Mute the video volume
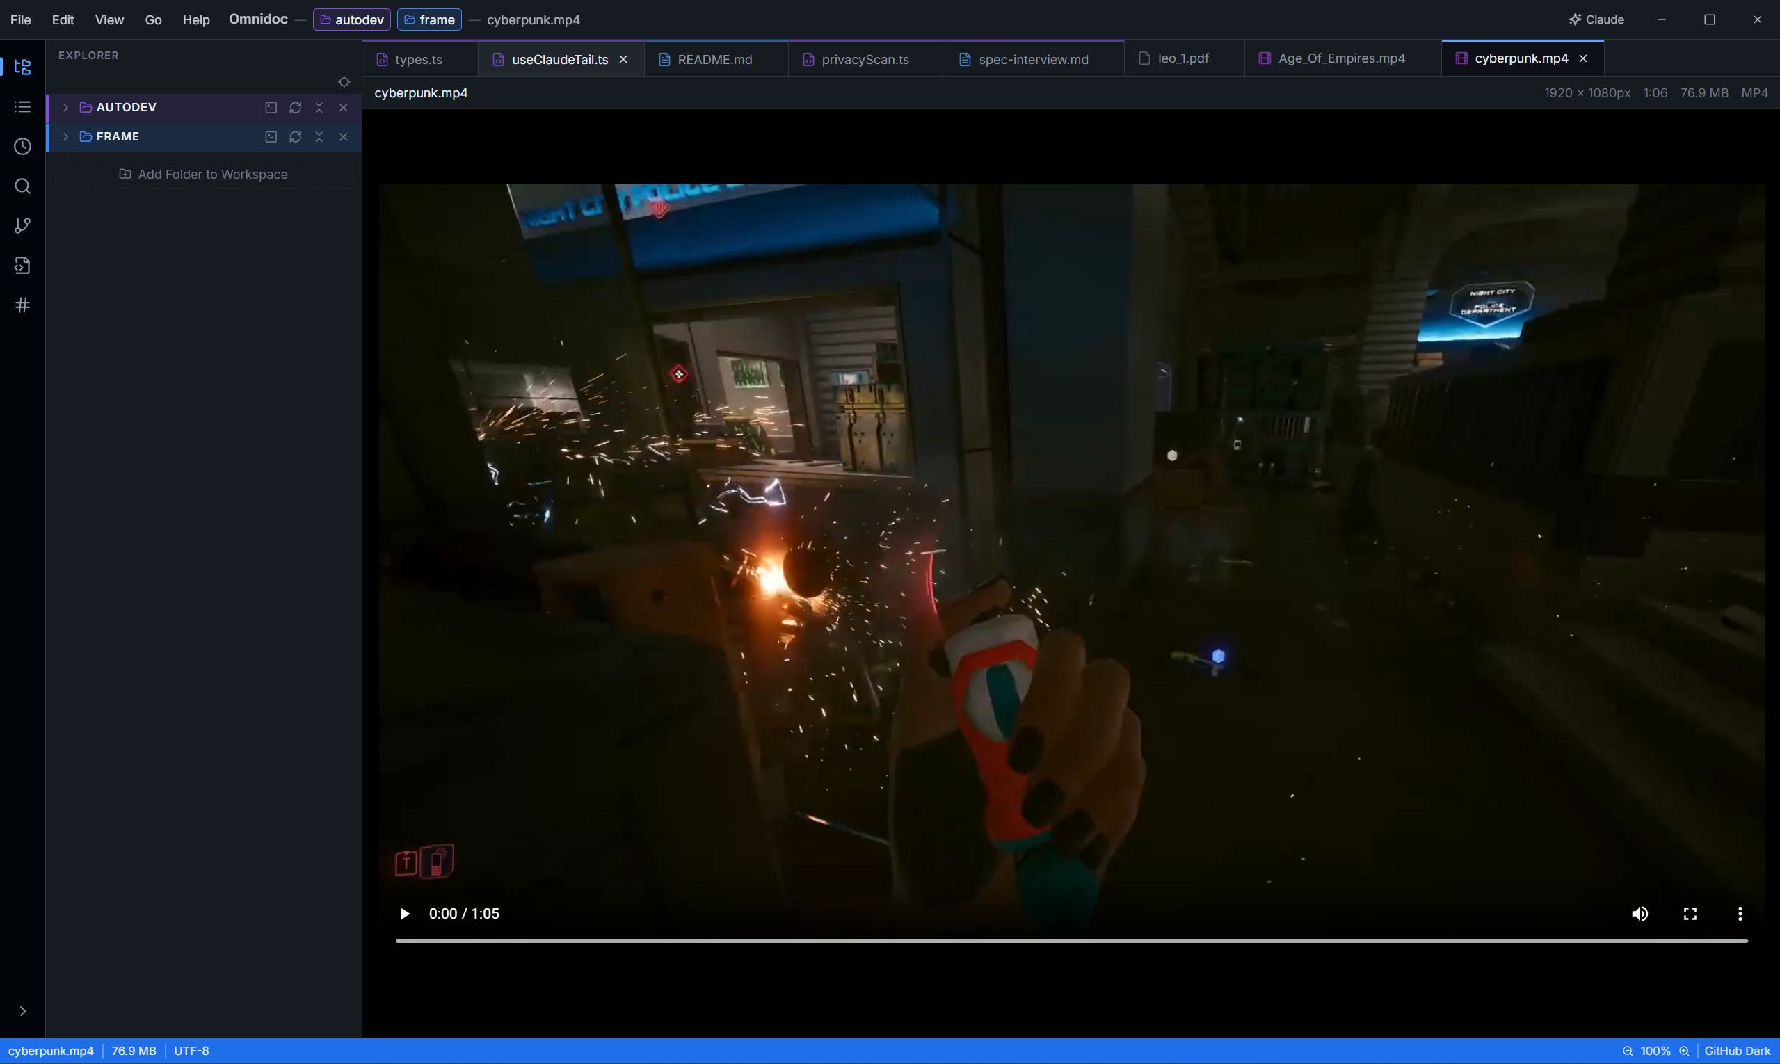 point(1639,913)
